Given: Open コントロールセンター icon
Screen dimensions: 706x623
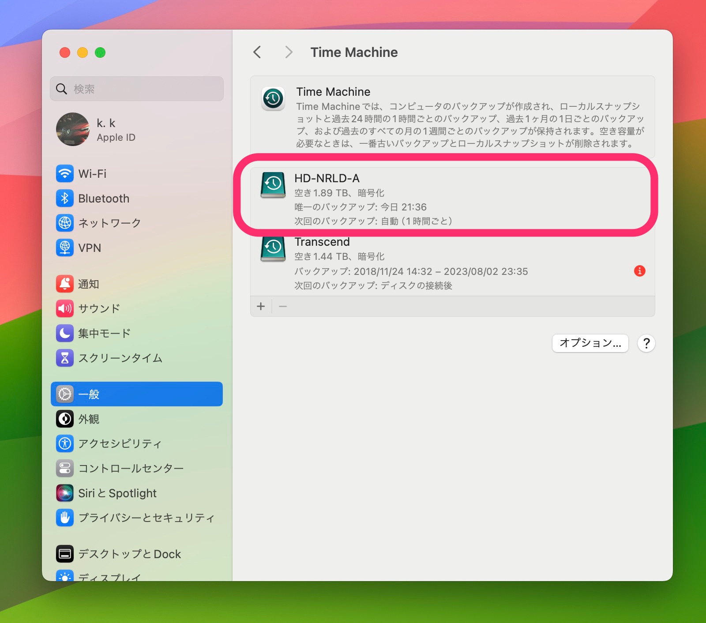Looking at the screenshot, I should (x=65, y=468).
